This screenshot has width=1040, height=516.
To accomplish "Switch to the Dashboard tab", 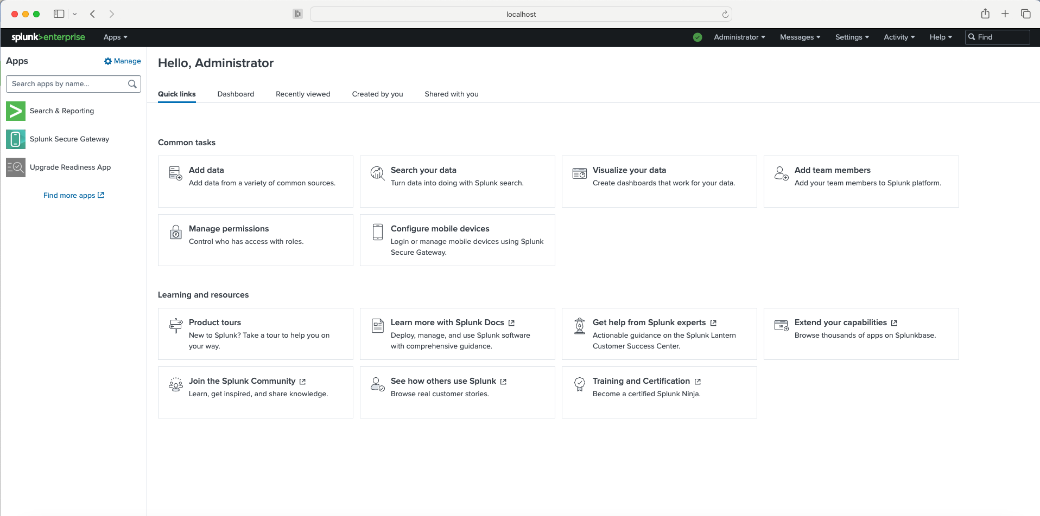I will click(236, 94).
